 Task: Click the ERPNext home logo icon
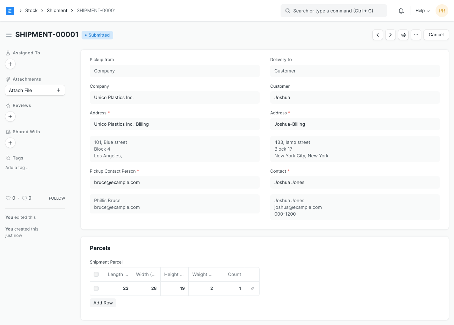pyautogui.click(x=10, y=11)
